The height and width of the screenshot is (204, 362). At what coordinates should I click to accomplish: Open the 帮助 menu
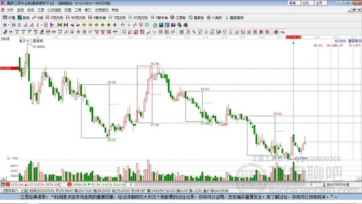pyautogui.click(x=115, y=10)
